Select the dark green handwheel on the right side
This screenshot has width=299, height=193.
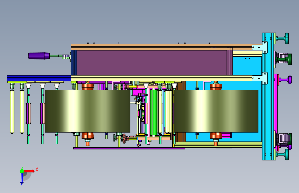(290, 59)
